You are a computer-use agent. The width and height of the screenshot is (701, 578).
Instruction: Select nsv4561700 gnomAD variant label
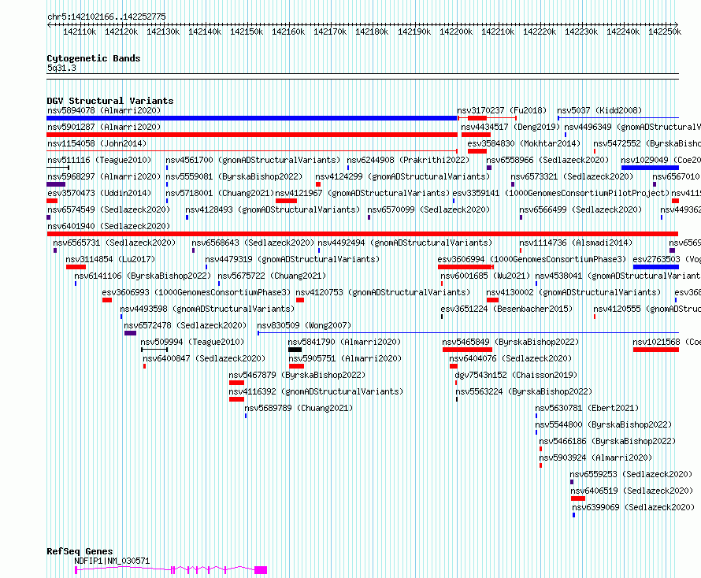point(253,160)
